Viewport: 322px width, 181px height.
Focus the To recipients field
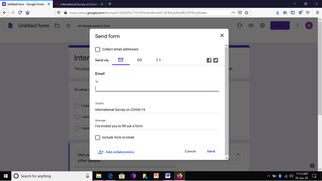[x=157, y=88]
